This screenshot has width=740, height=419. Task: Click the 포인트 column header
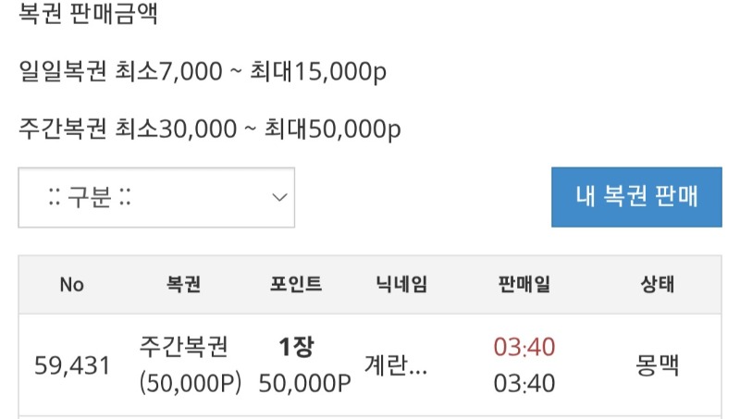pos(295,284)
